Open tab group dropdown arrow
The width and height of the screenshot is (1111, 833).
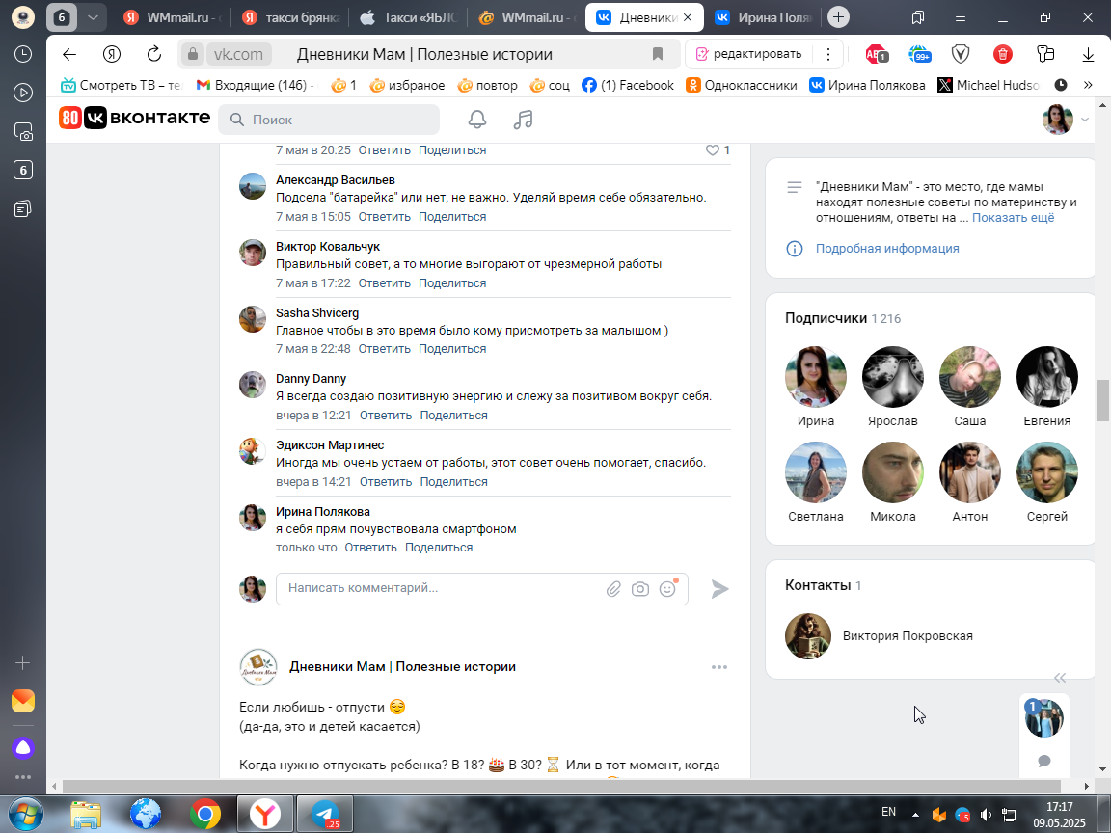[93, 17]
